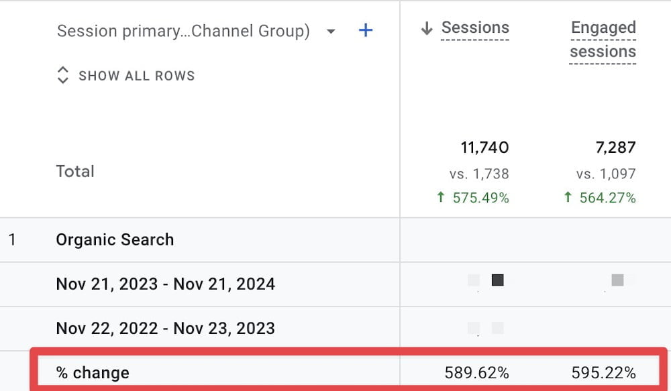Select the Engaged sessions column header
Screen dimensions: 671x391
(603, 39)
